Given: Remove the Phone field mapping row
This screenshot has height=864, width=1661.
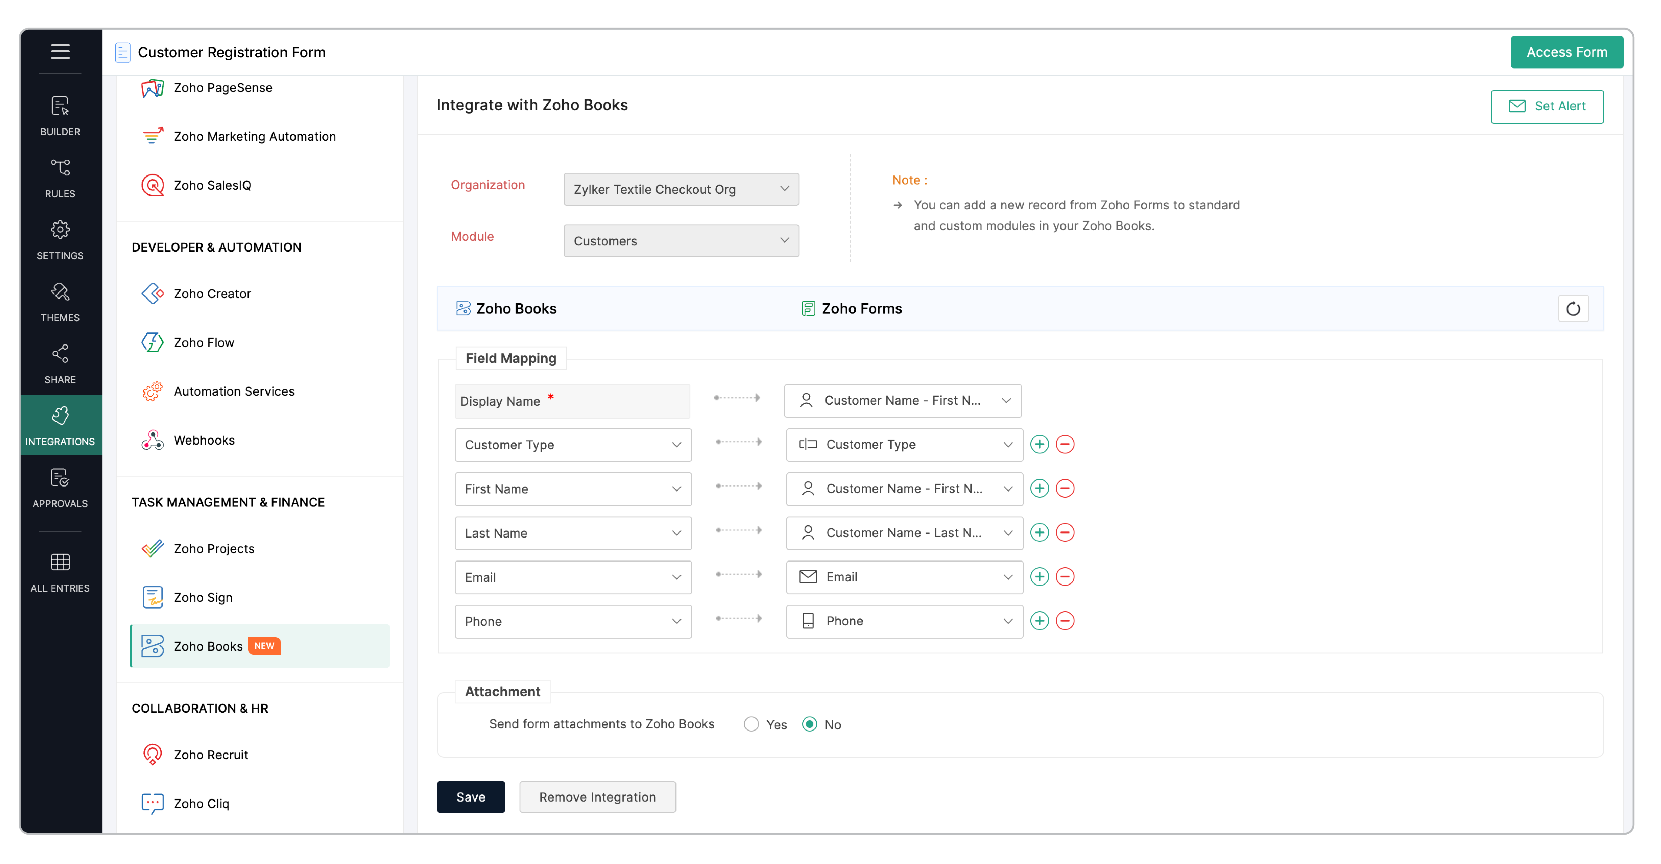Looking at the screenshot, I should tap(1065, 621).
